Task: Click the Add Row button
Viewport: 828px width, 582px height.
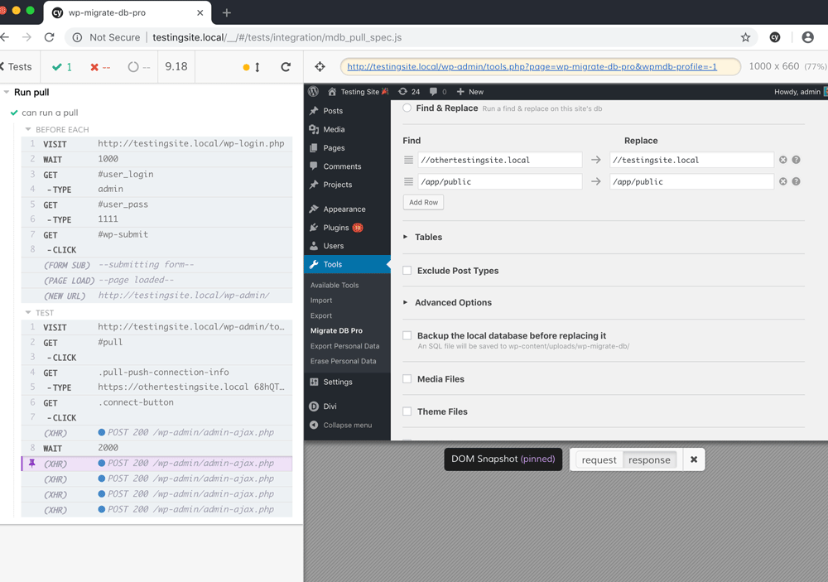Action: [x=423, y=201]
